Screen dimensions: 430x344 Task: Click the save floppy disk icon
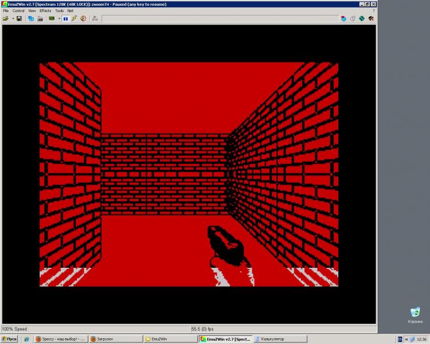(19, 18)
